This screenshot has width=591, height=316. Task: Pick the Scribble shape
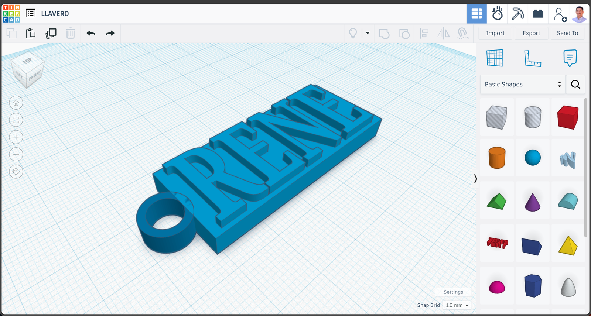568,159
